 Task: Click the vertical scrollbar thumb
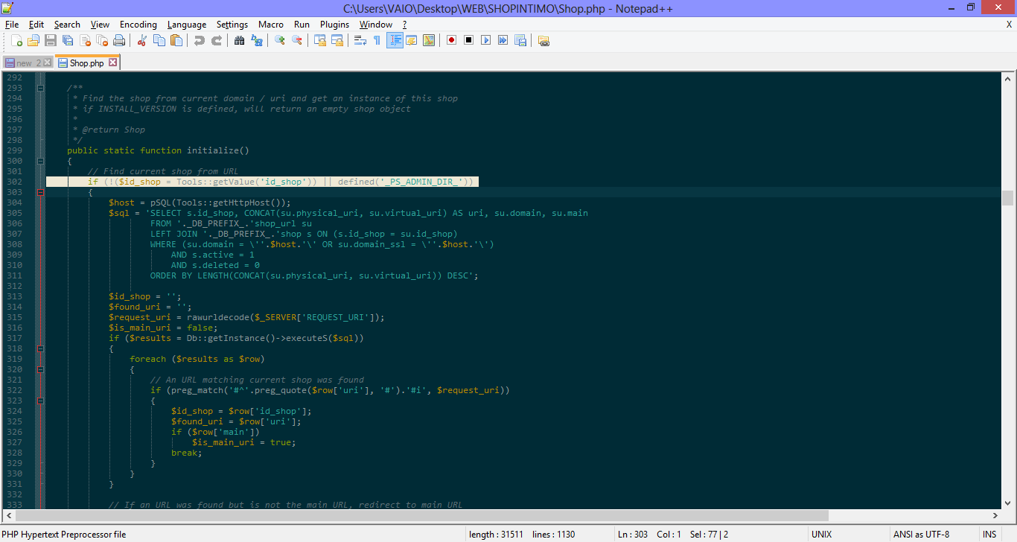coord(1007,197)
